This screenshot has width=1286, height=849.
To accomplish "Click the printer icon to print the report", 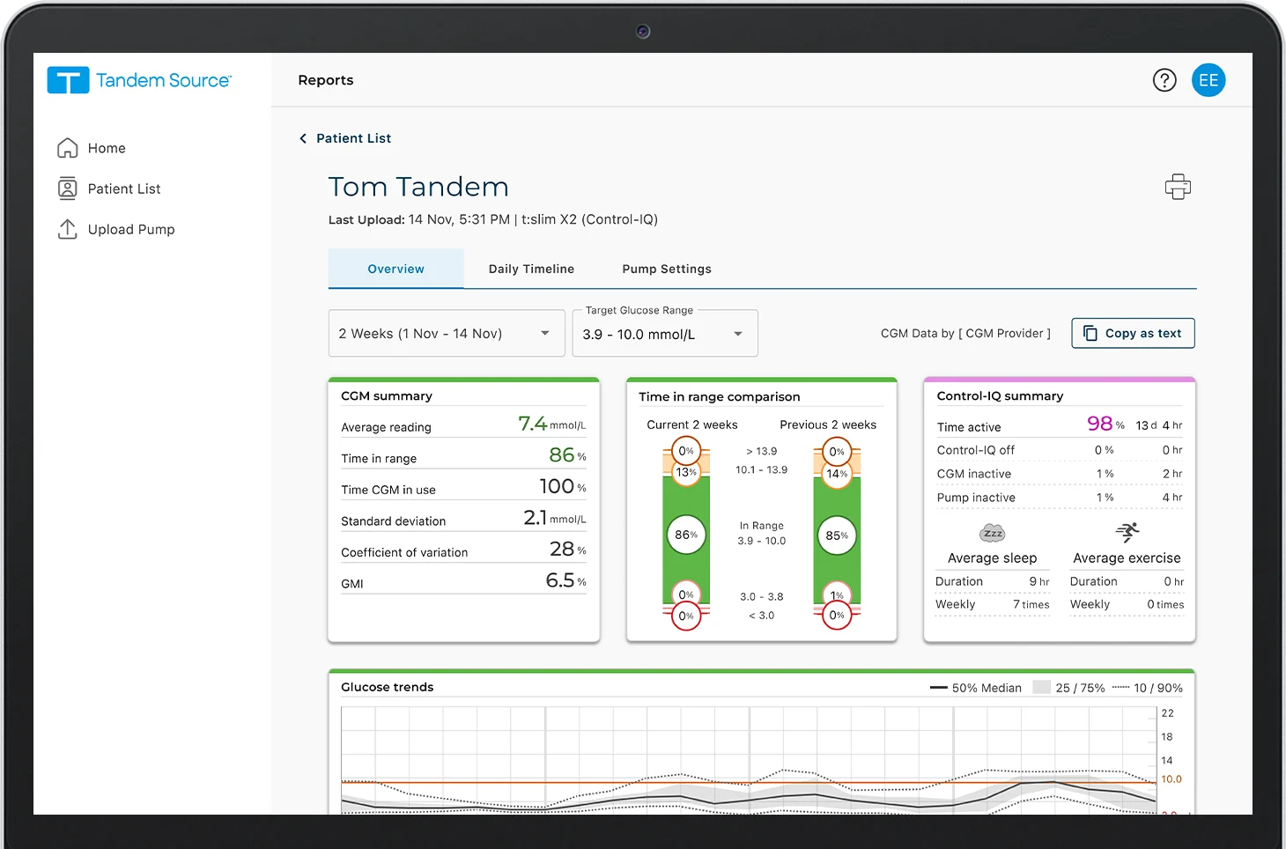I will coord(1178,187).
